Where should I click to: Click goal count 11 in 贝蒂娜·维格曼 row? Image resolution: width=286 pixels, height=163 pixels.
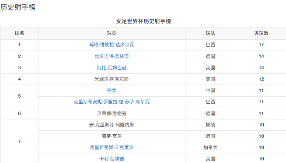(x=261, y=113)
